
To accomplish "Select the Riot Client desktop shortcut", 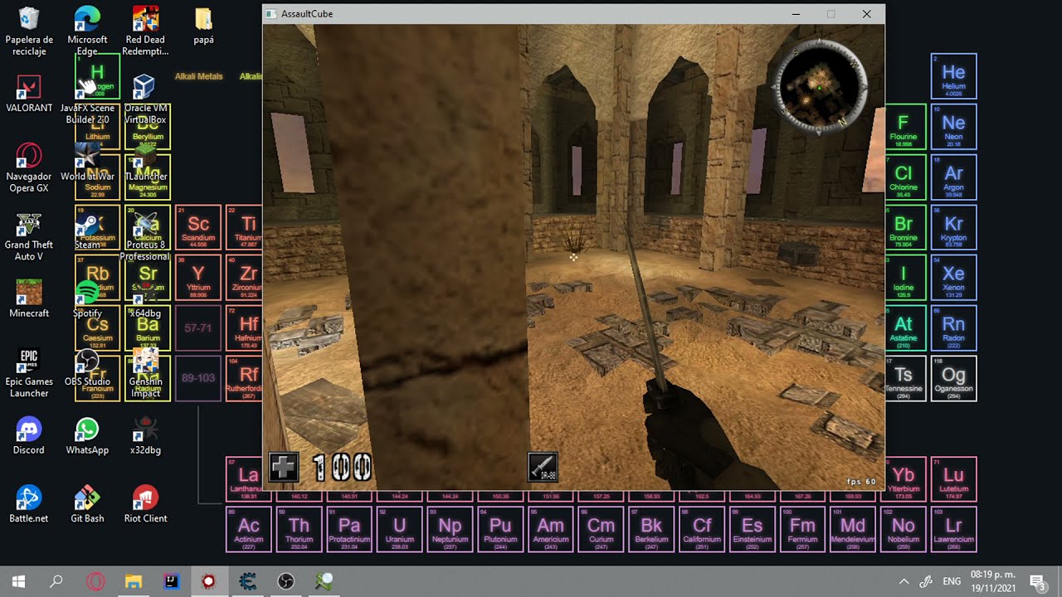I will (x=146, y=504).
